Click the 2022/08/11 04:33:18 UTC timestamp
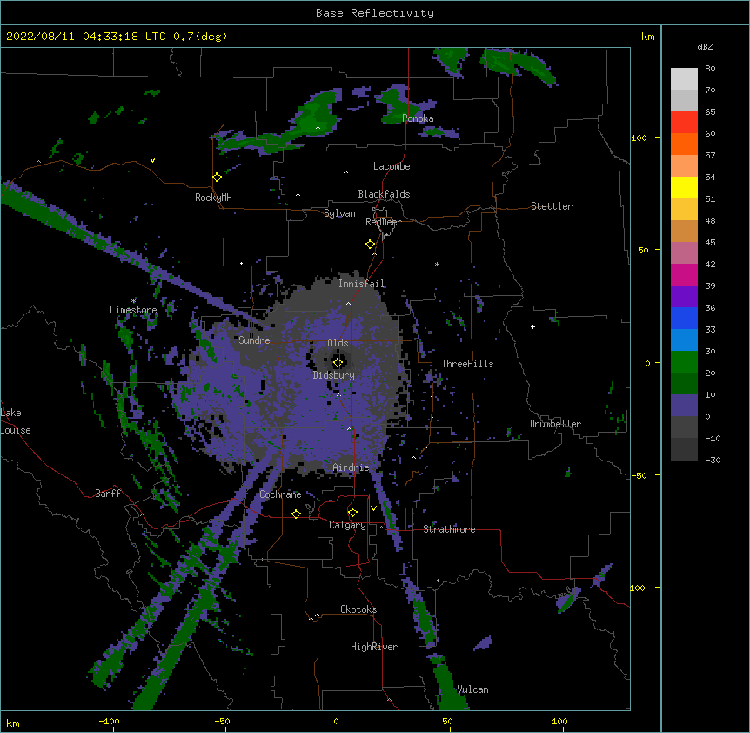Image resolution: width=750 pixels, height=733 pixels. 85,37
